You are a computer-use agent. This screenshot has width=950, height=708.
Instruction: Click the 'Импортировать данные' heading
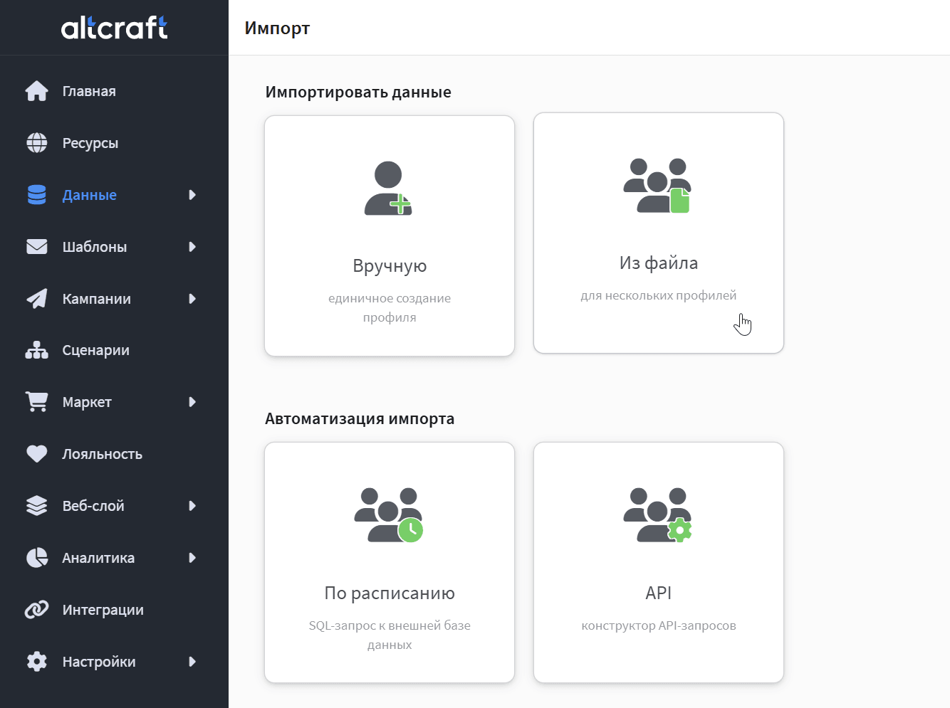[x=358, y=93]
